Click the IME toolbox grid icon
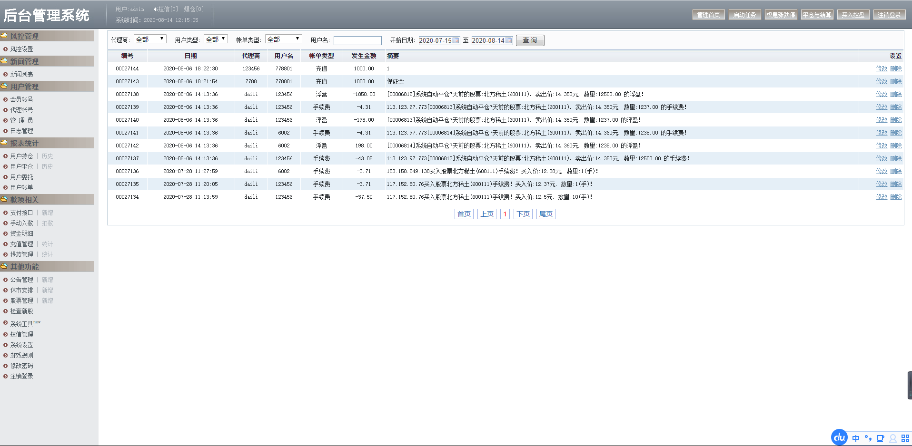 pos(905,438)
